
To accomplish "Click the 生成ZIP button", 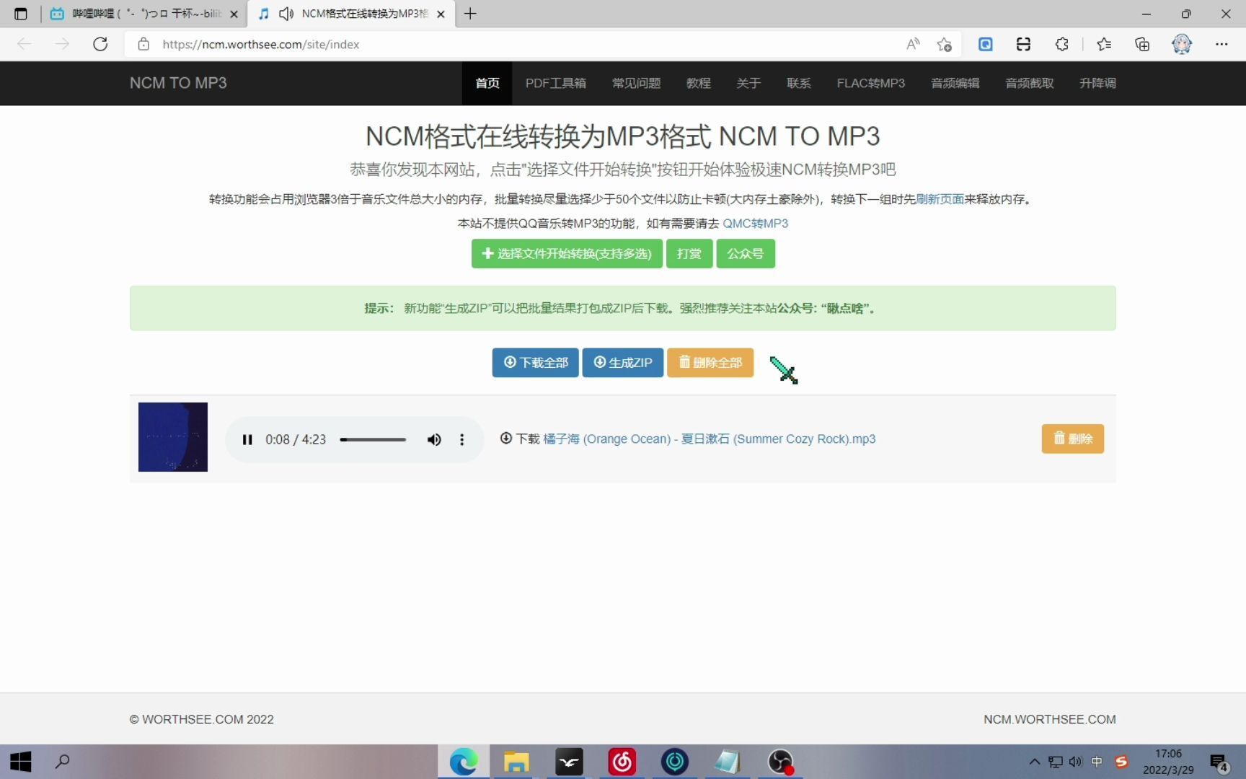I will (622, 363).
